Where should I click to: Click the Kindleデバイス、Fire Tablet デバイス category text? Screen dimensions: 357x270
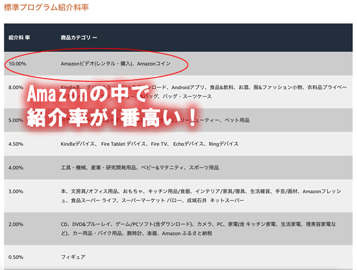point(149,144)
